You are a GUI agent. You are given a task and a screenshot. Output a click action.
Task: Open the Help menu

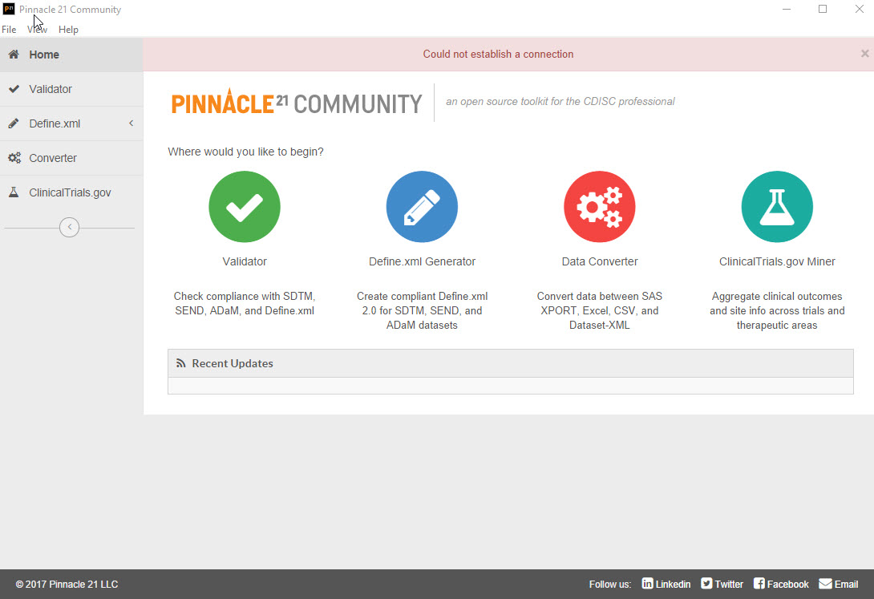[69, 30]
